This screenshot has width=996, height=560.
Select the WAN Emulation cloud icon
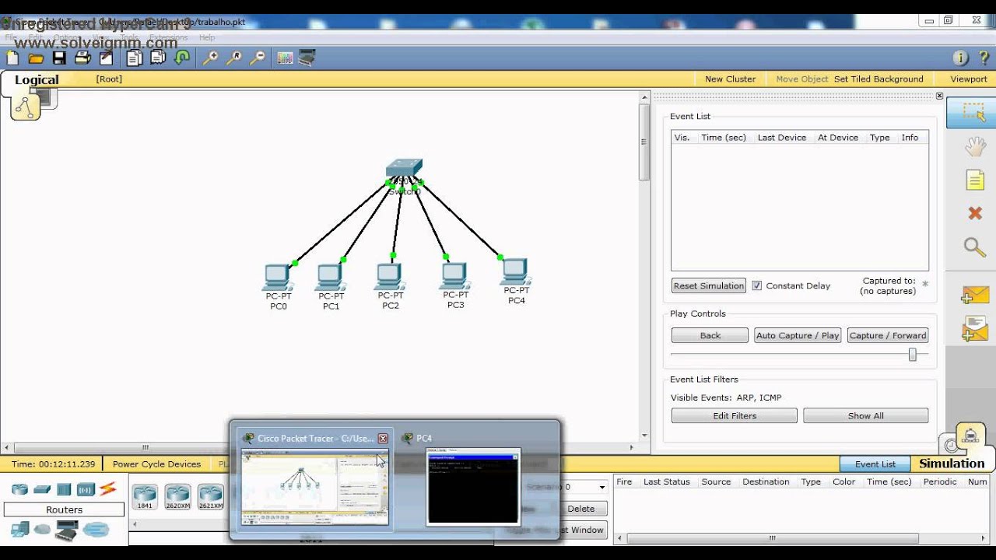(x=42, y=530)
